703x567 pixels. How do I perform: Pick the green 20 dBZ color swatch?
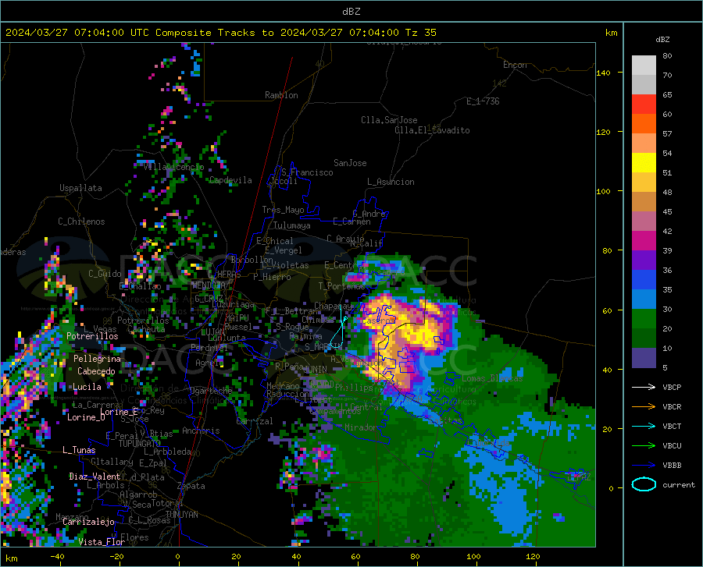(644, 319)
